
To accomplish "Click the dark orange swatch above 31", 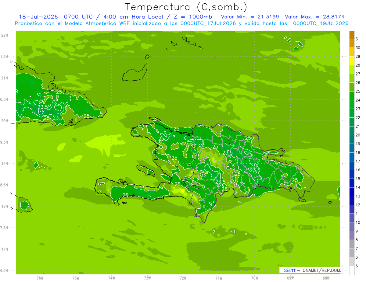I will (352, 35).
